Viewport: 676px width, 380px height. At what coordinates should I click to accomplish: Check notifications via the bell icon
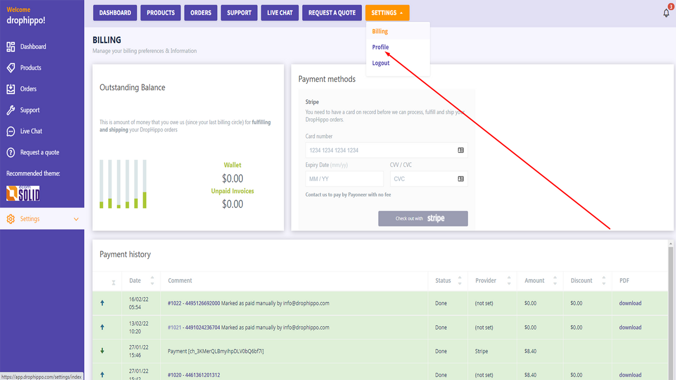click(666, 12)
